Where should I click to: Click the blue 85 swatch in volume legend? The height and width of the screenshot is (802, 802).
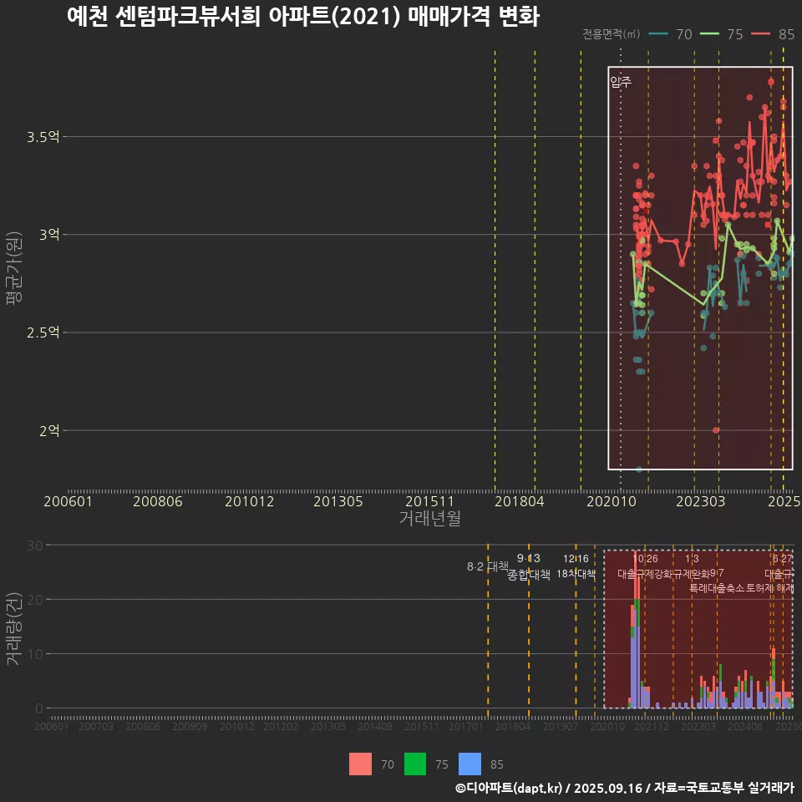click(x=470, y=764)
